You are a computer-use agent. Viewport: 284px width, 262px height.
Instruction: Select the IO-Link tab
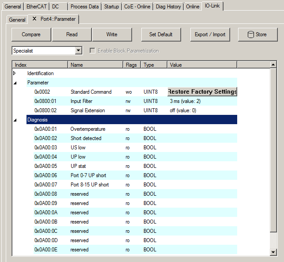pyautogui.click(x=212, y=6)
